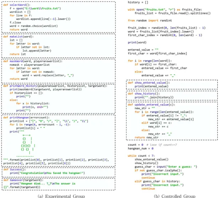221x198 pixels.
Task: Click the printWord_History function definition
Action: (x=55, y=86)
